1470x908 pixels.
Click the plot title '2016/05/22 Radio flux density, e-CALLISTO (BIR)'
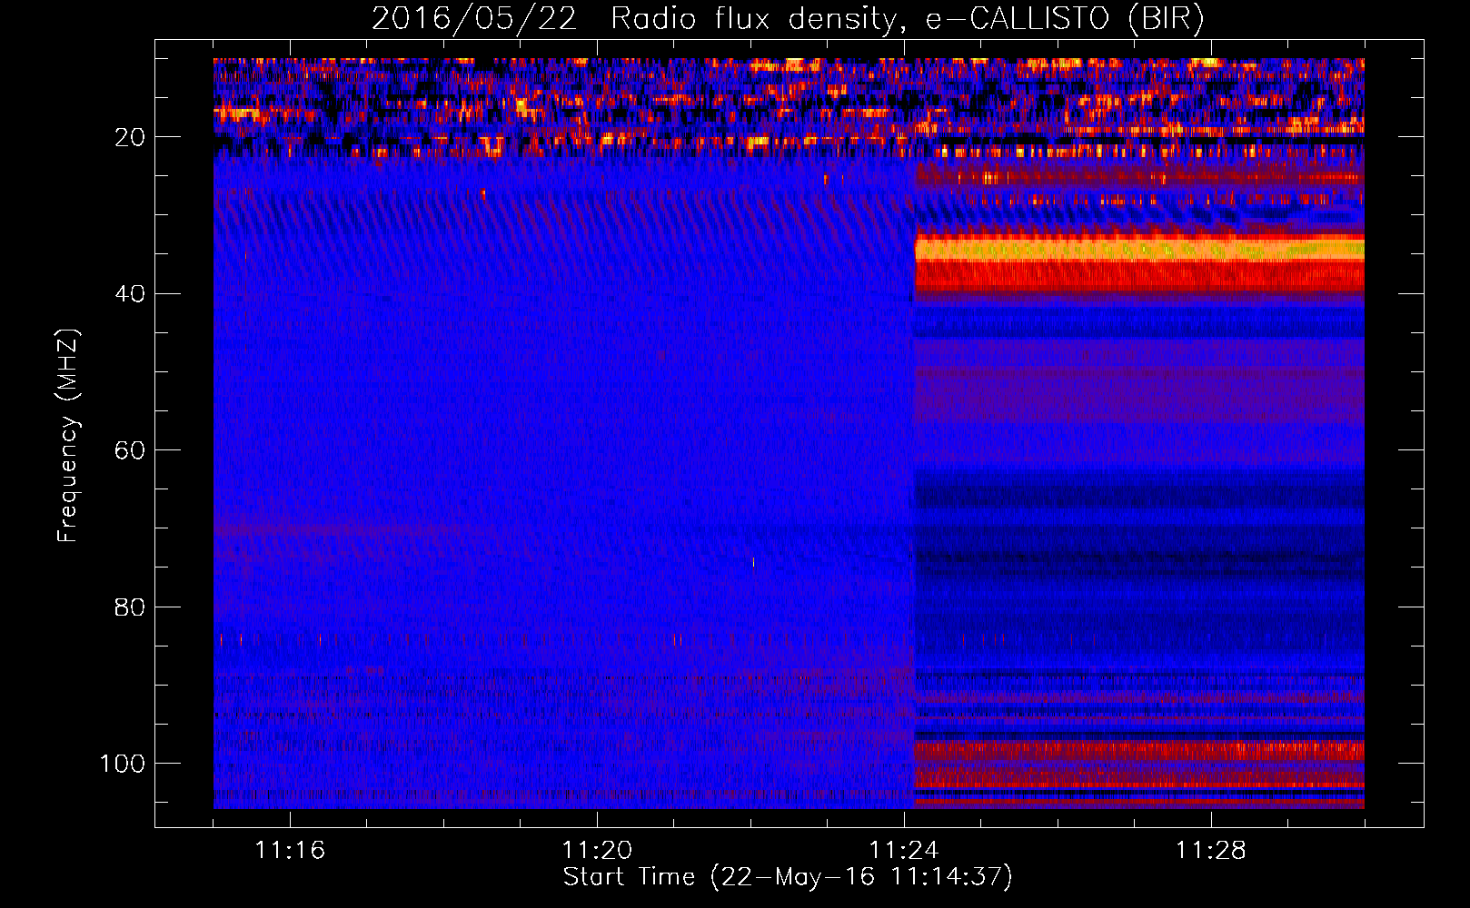tap(788, 19)
